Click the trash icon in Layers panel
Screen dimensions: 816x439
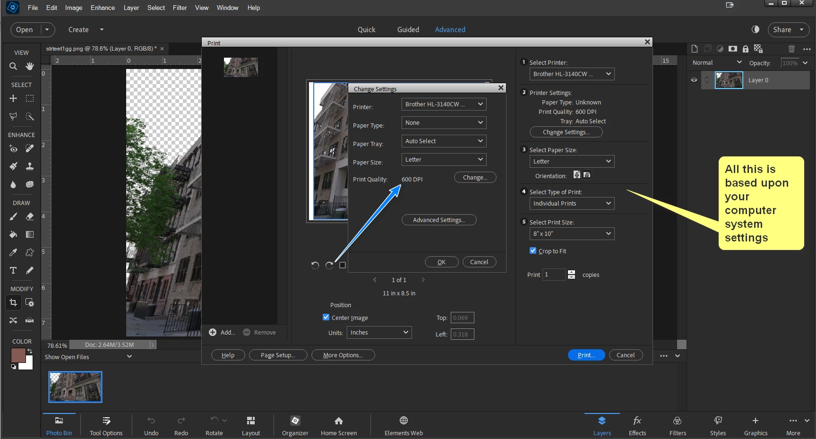click(791, 49)
